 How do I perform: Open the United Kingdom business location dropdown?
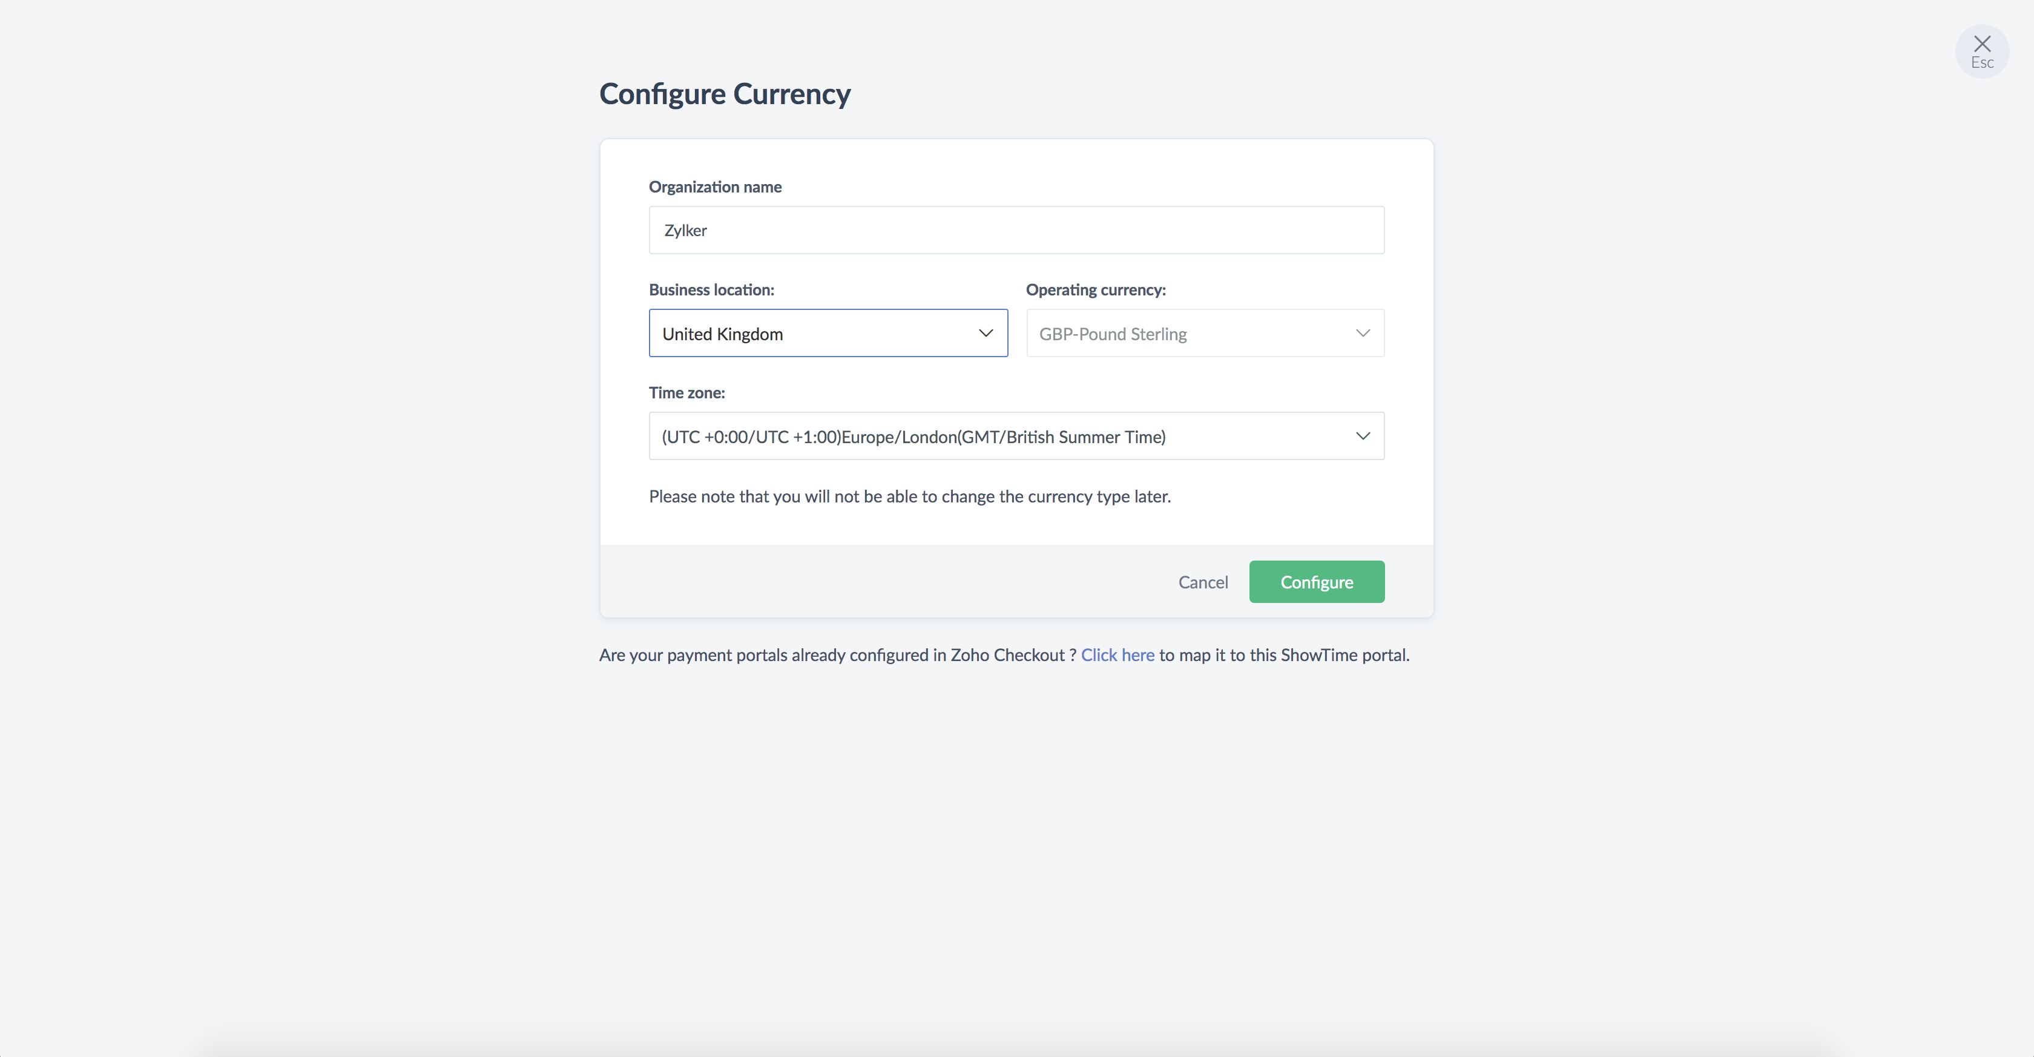[x=828, y=333]
